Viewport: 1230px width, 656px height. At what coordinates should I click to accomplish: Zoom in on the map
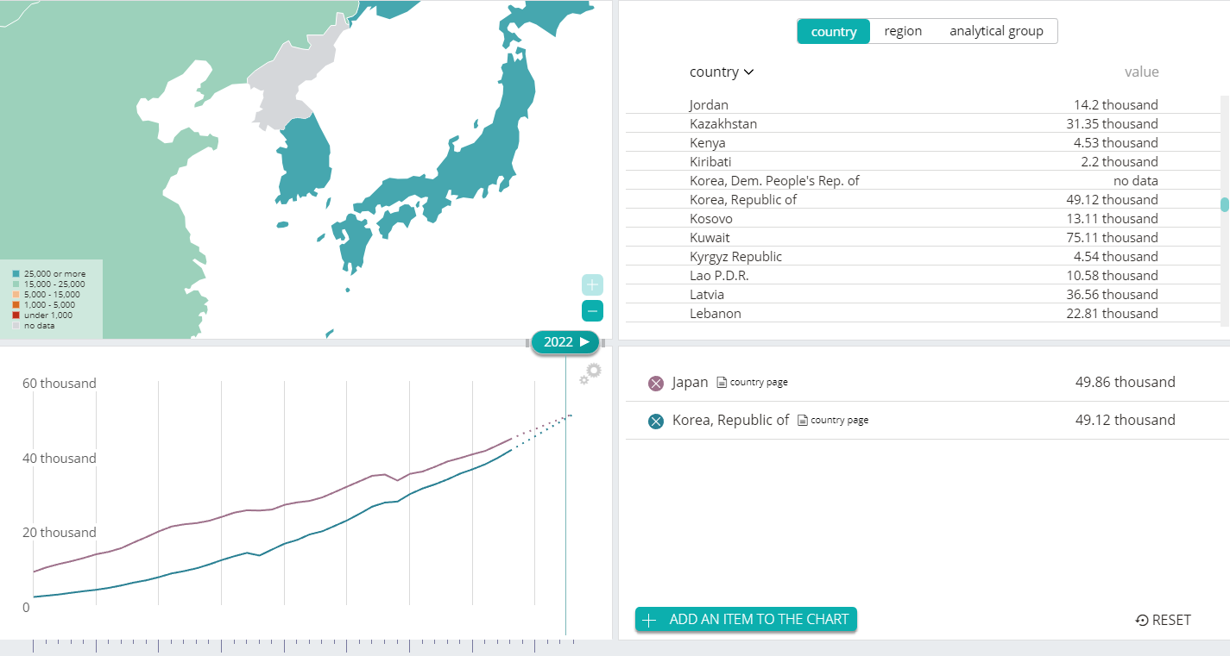[x=592, y=284]
